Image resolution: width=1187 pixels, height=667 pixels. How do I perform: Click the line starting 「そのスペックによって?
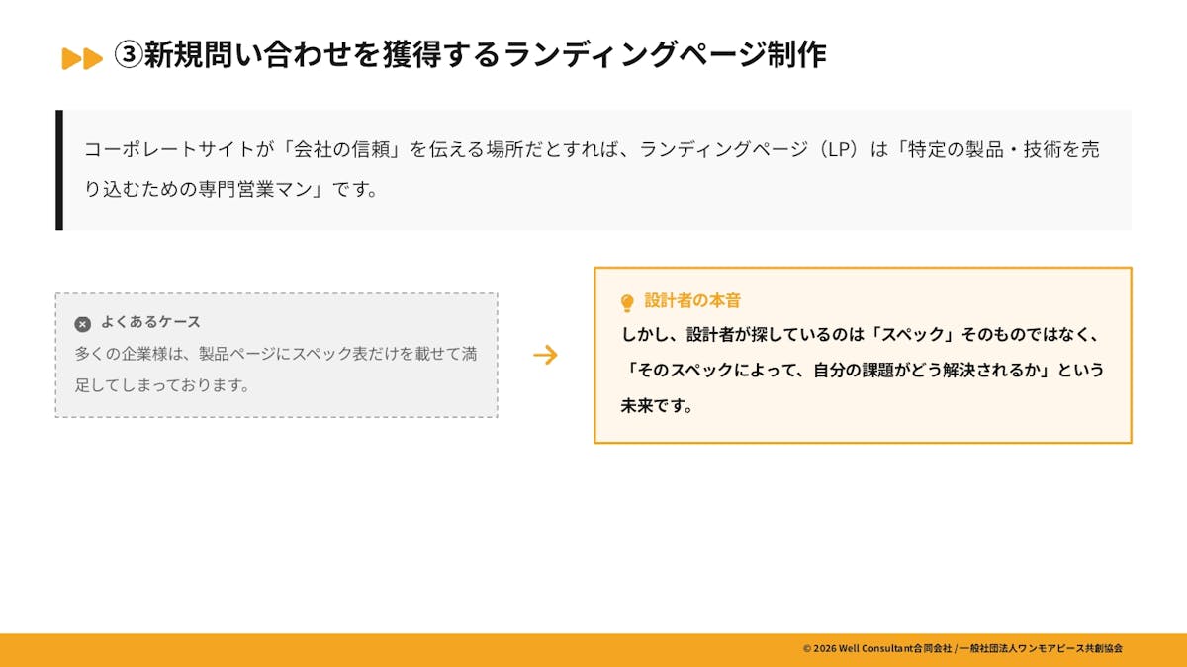tap(862, 371)
